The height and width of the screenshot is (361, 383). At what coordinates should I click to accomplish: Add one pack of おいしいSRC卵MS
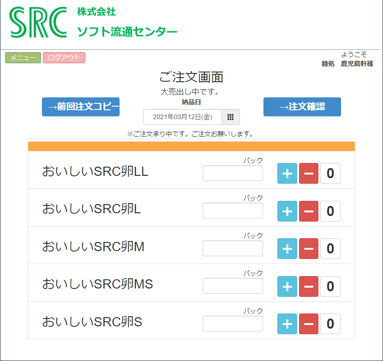coord(287,286)
